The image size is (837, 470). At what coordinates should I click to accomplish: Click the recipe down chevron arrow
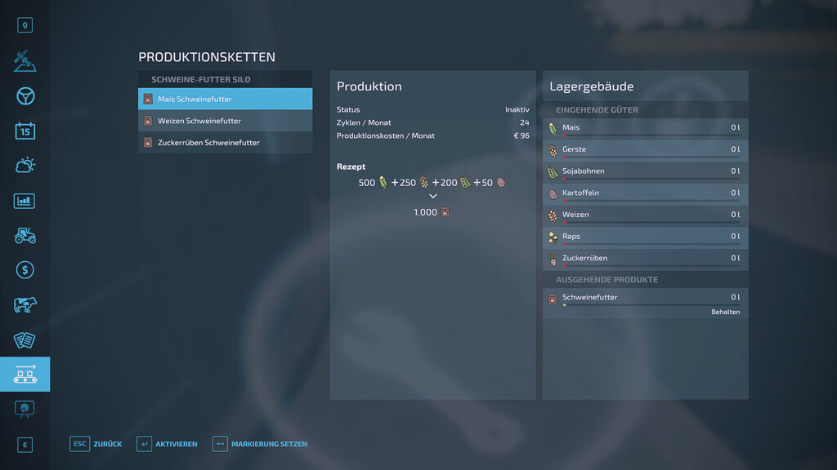click(x=433, y=196)
